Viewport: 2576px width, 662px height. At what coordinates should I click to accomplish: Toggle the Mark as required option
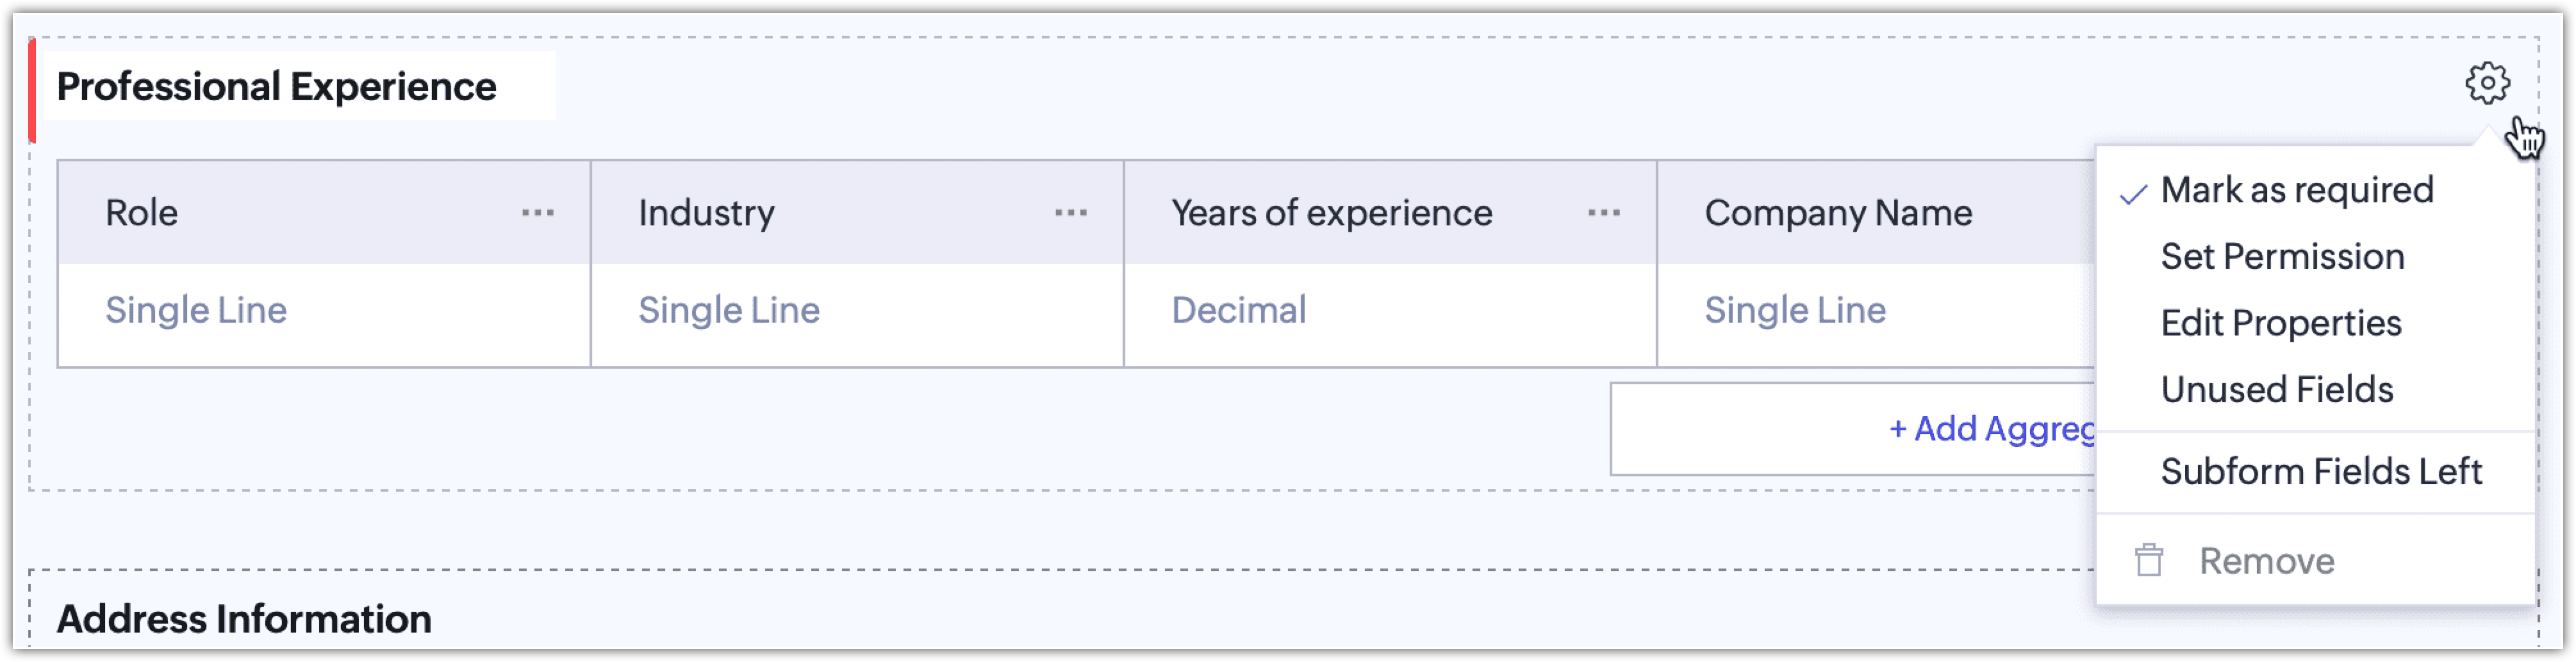tap(2296, 190)
